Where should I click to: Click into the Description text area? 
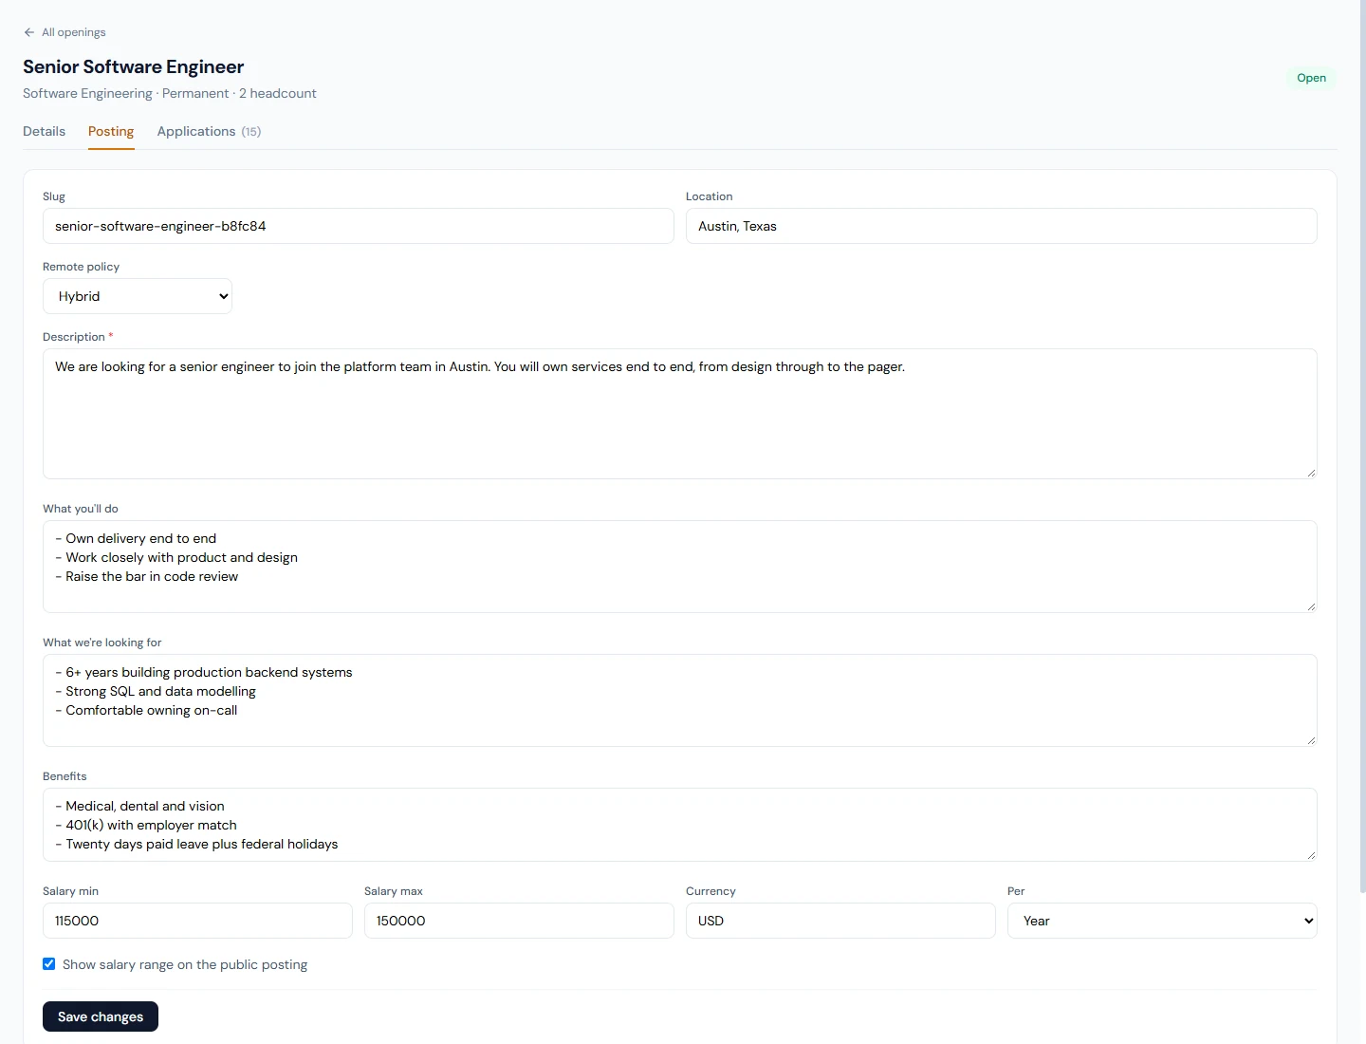tap(680, 414)
